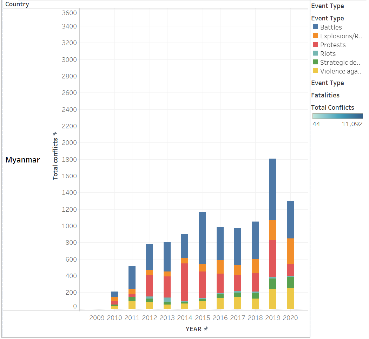Click the pin icon next to YEAR axis title

click(206, 328)
